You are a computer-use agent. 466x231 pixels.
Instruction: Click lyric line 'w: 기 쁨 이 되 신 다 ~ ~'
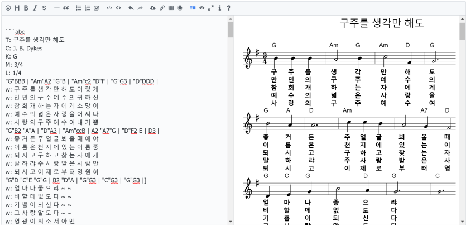39,205
